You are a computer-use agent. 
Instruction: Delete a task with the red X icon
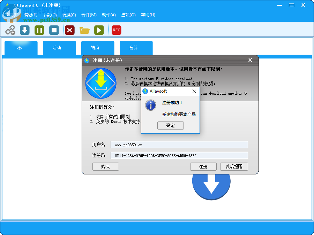coord(69,30)
